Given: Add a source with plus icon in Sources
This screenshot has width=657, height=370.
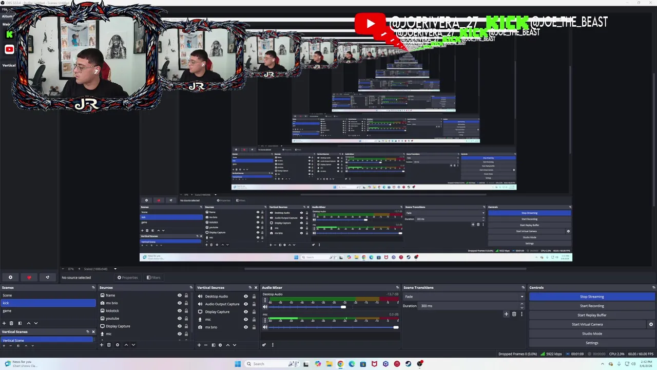Looking at the screenshot, I should tap(102, 345).
